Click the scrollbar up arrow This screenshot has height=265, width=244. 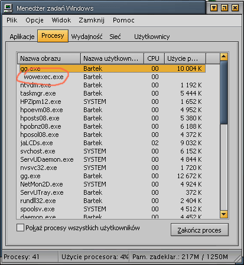tap(224, 57)
